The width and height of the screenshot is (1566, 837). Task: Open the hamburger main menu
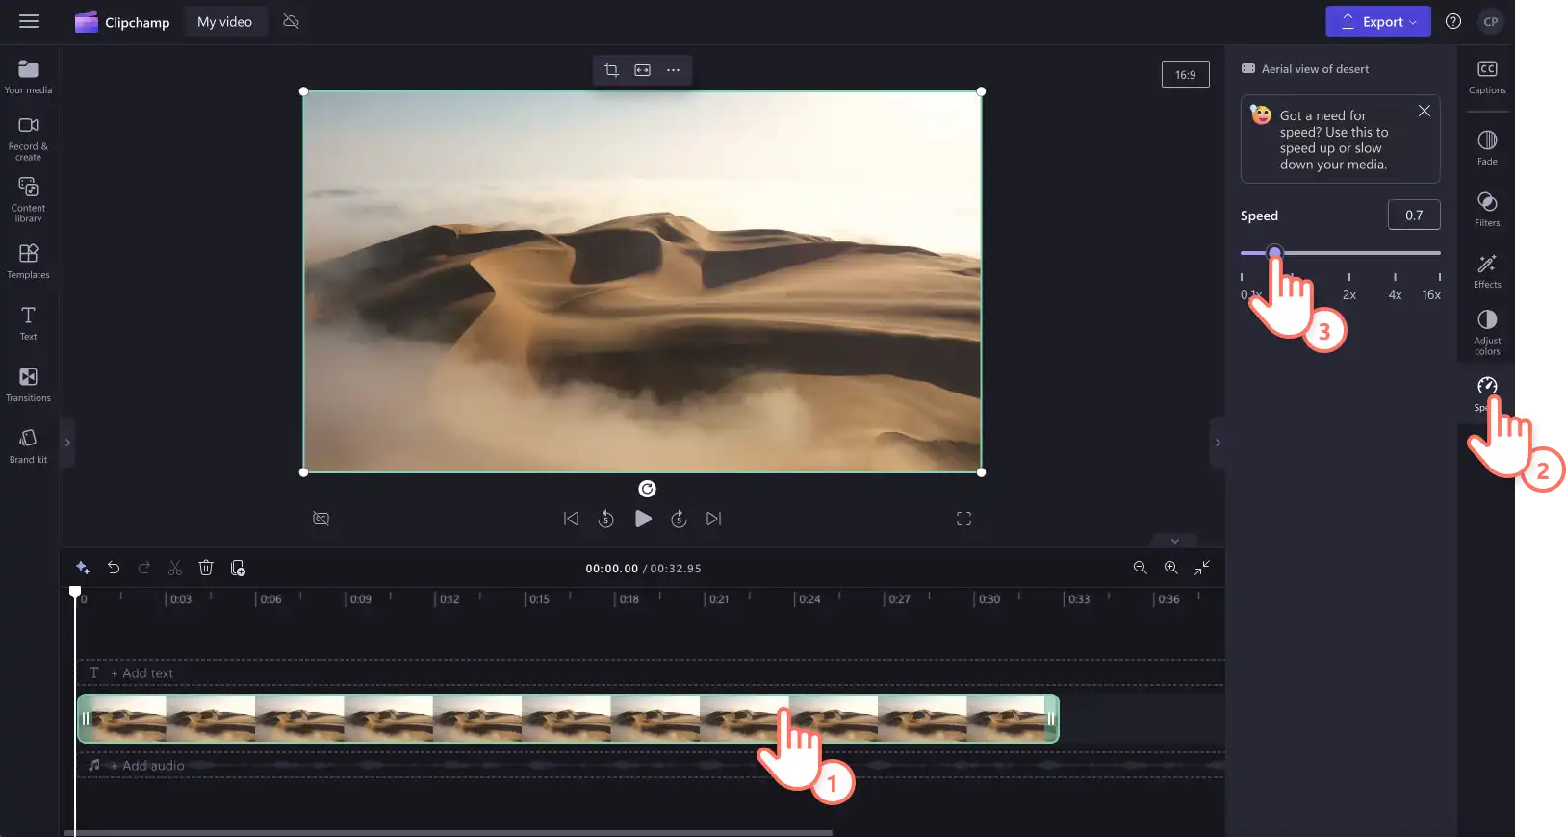[29, 21]
